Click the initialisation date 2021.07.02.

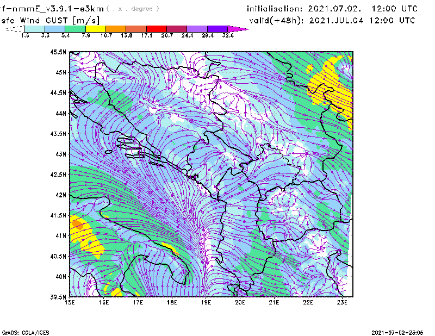334,9
